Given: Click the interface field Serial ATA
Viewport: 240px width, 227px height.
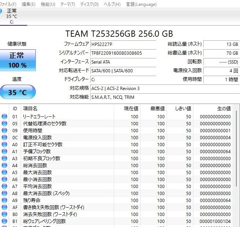Looking at the screenshot, I should pyautogui.click(x=123, y=62).
